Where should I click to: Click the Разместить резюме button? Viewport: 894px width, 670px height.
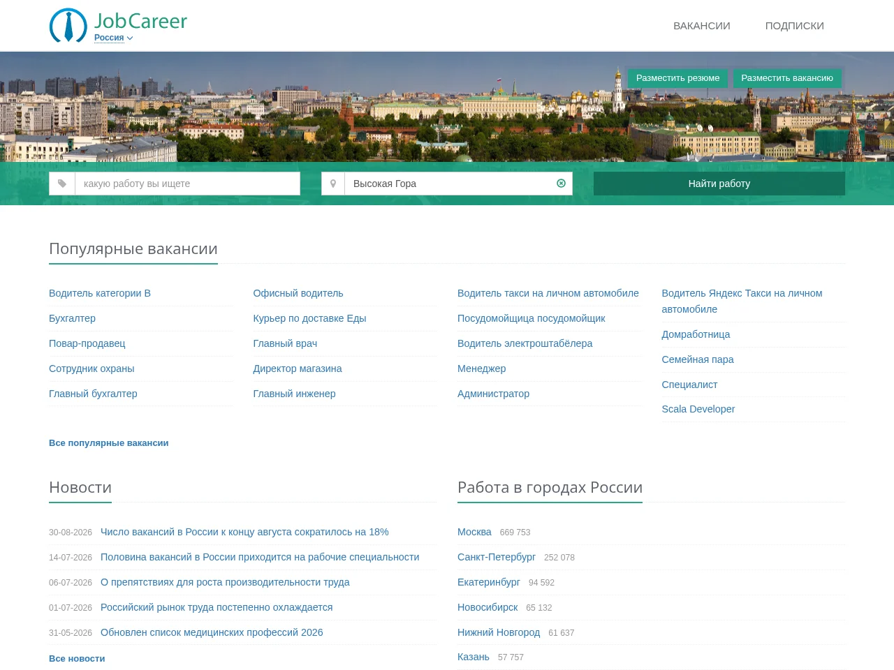click(677, 78)
